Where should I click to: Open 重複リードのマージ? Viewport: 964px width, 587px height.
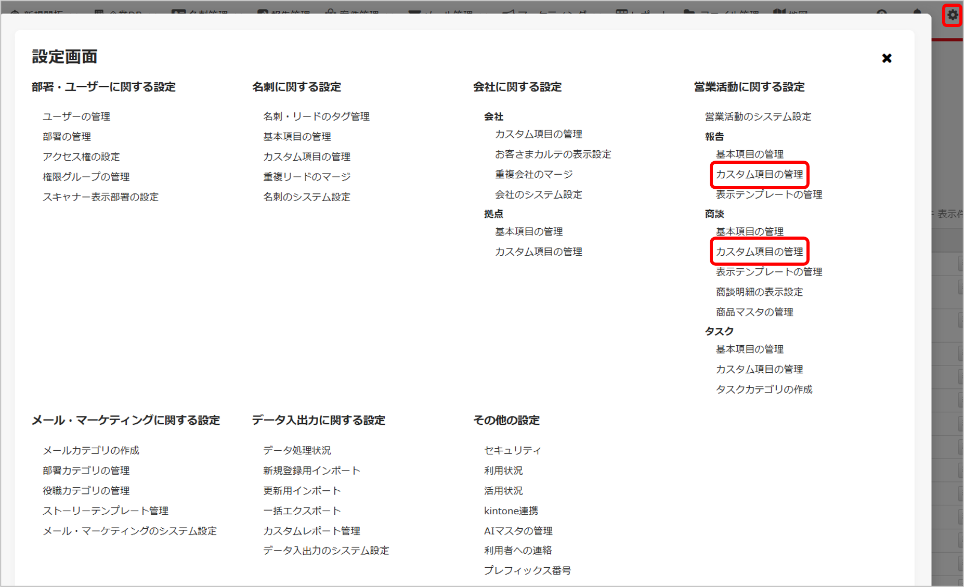[x=307, y=177]
